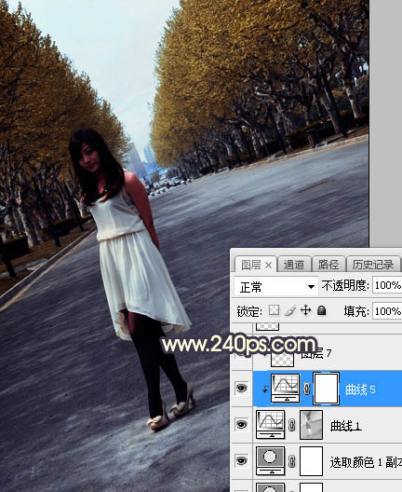Hide the 曲线 5 layer eye icon
Viewport: 402px width, 492px height.
pyautogui.click(x=241, y=389)
